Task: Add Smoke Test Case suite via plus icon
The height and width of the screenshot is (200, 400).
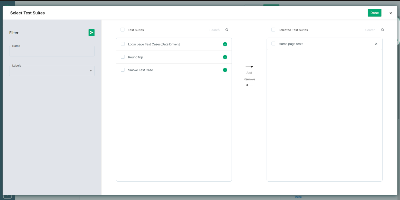Action: [x=225, y=70]
